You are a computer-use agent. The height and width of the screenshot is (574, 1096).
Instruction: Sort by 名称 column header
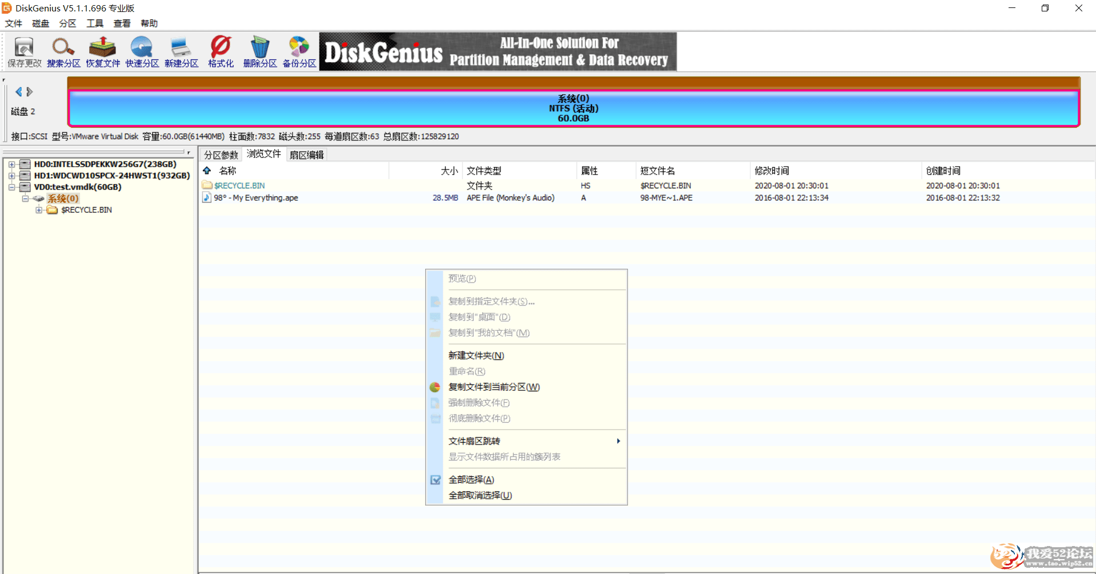227,171
